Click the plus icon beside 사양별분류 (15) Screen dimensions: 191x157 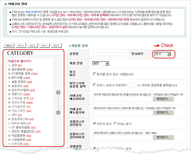(x=9, y=140)
